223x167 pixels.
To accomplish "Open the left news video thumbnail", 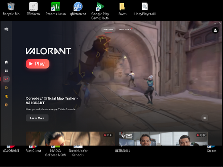I will click(x=70, y=138).
